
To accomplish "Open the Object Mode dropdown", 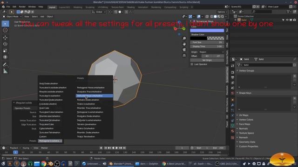I will 12,17.
